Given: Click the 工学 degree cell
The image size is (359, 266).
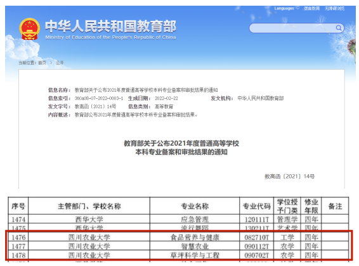Looking at the screenshot, I should (287, 237).
